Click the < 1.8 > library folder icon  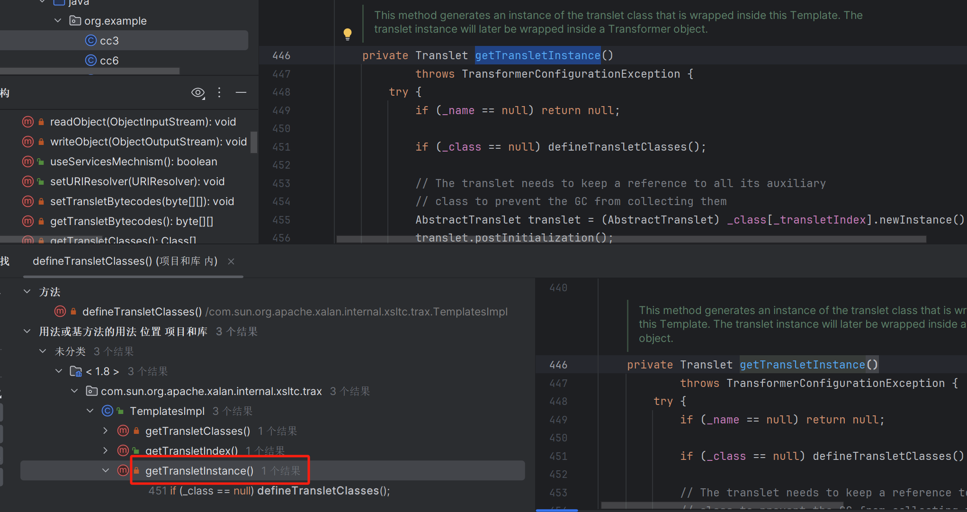[76, 371]
